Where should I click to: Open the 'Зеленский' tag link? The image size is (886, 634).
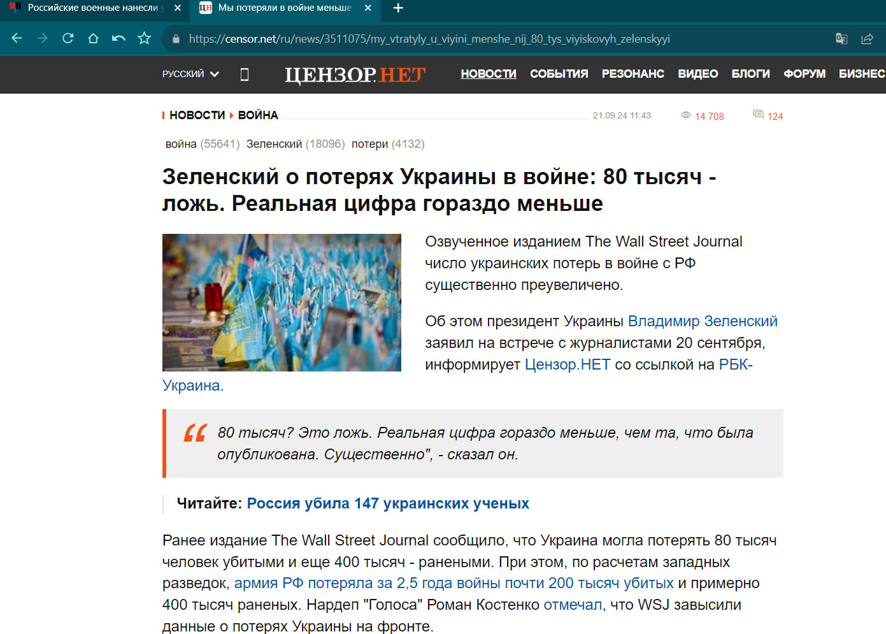274,144
